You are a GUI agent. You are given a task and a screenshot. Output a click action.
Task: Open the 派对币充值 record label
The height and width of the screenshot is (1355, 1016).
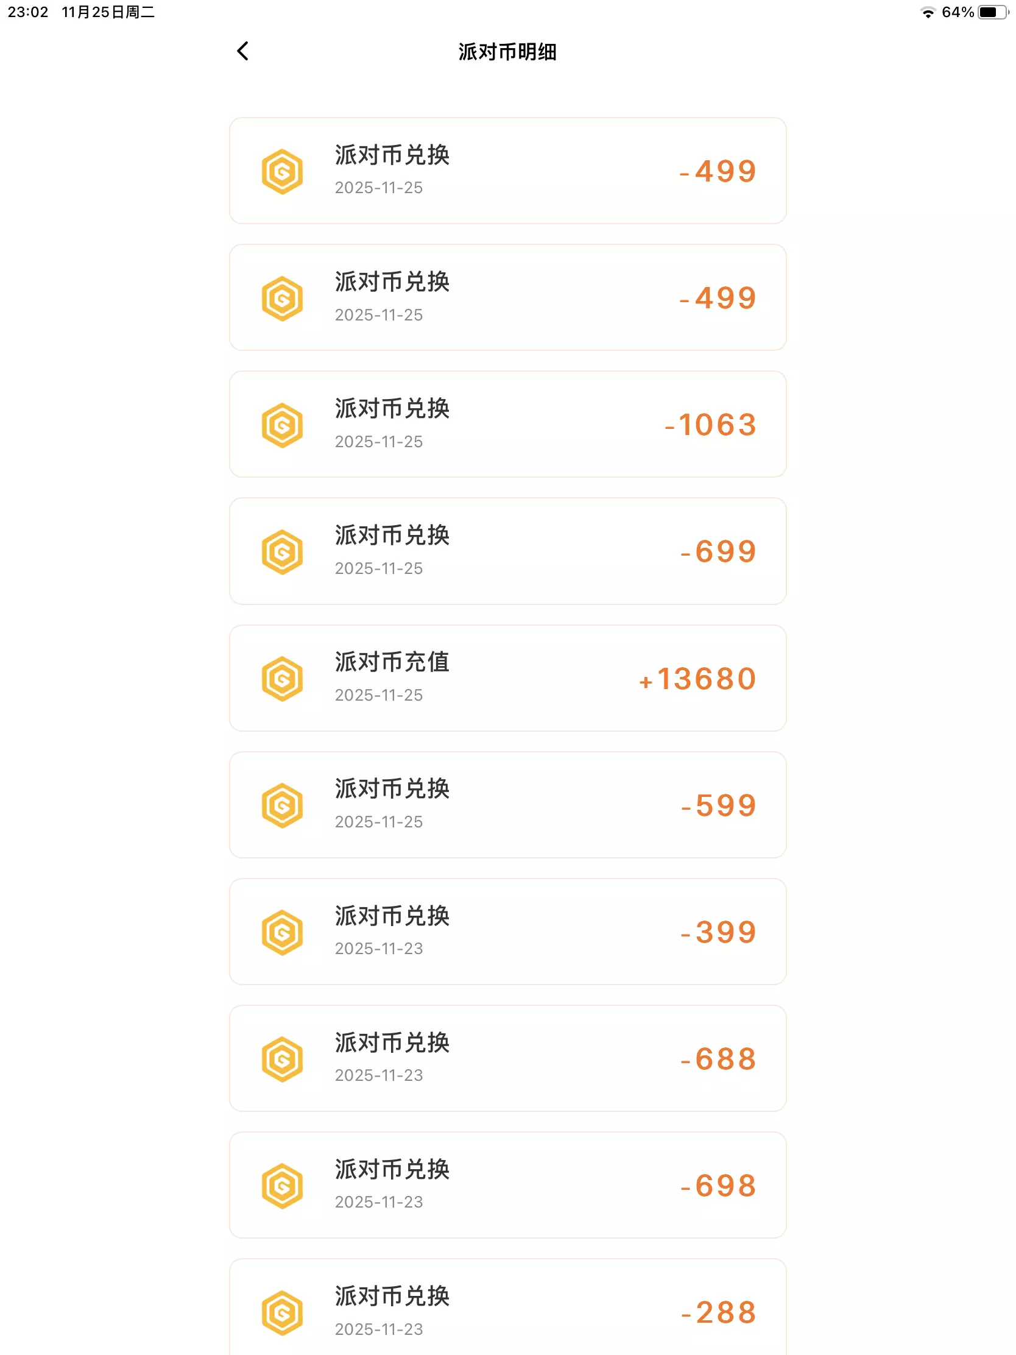tap(392, 662)
